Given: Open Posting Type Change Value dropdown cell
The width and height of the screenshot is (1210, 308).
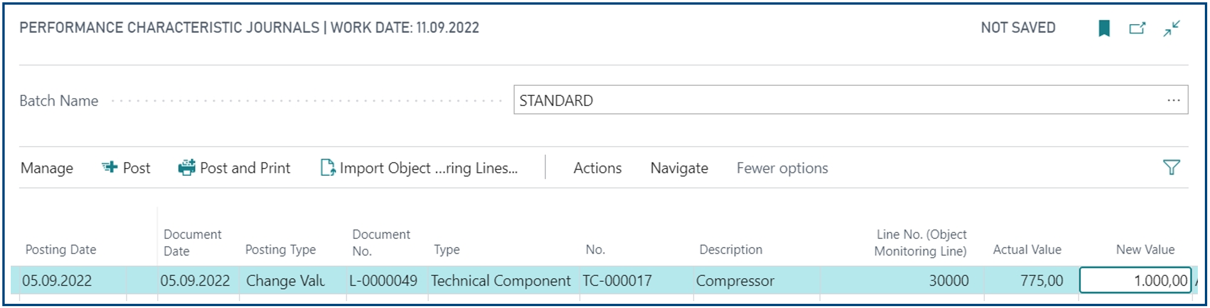Looking at the screenshot, I should coord(293,281).
